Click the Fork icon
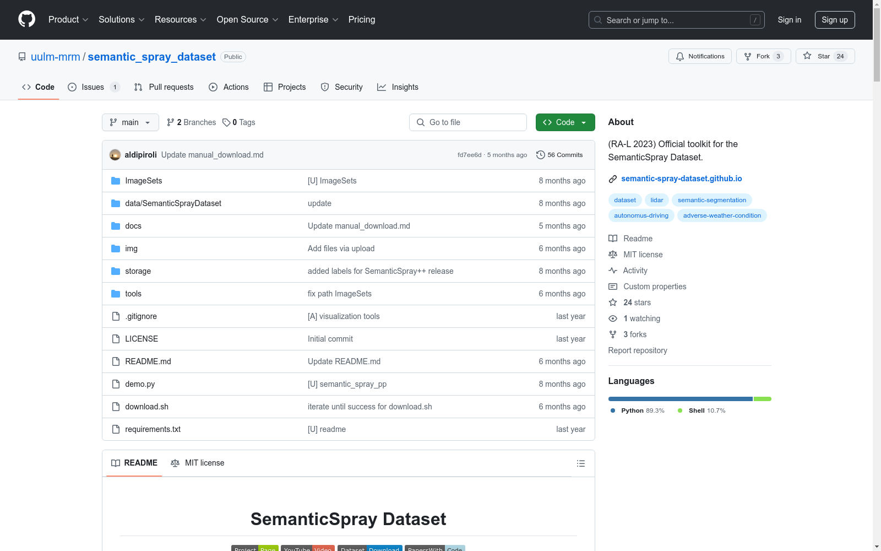The image size is (881, 551). 748,56
